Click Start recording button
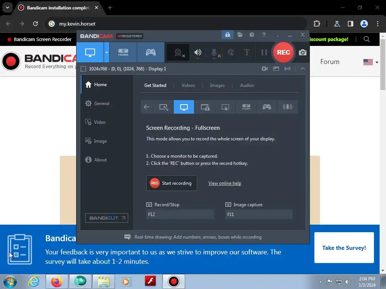The width and height of the screenshot is (386, 289). [172, 183]
